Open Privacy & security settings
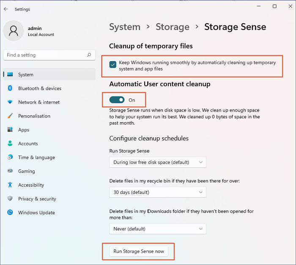The width and height of the screenshot is (296, 265). pyautogui.click(x=37, y=199)
